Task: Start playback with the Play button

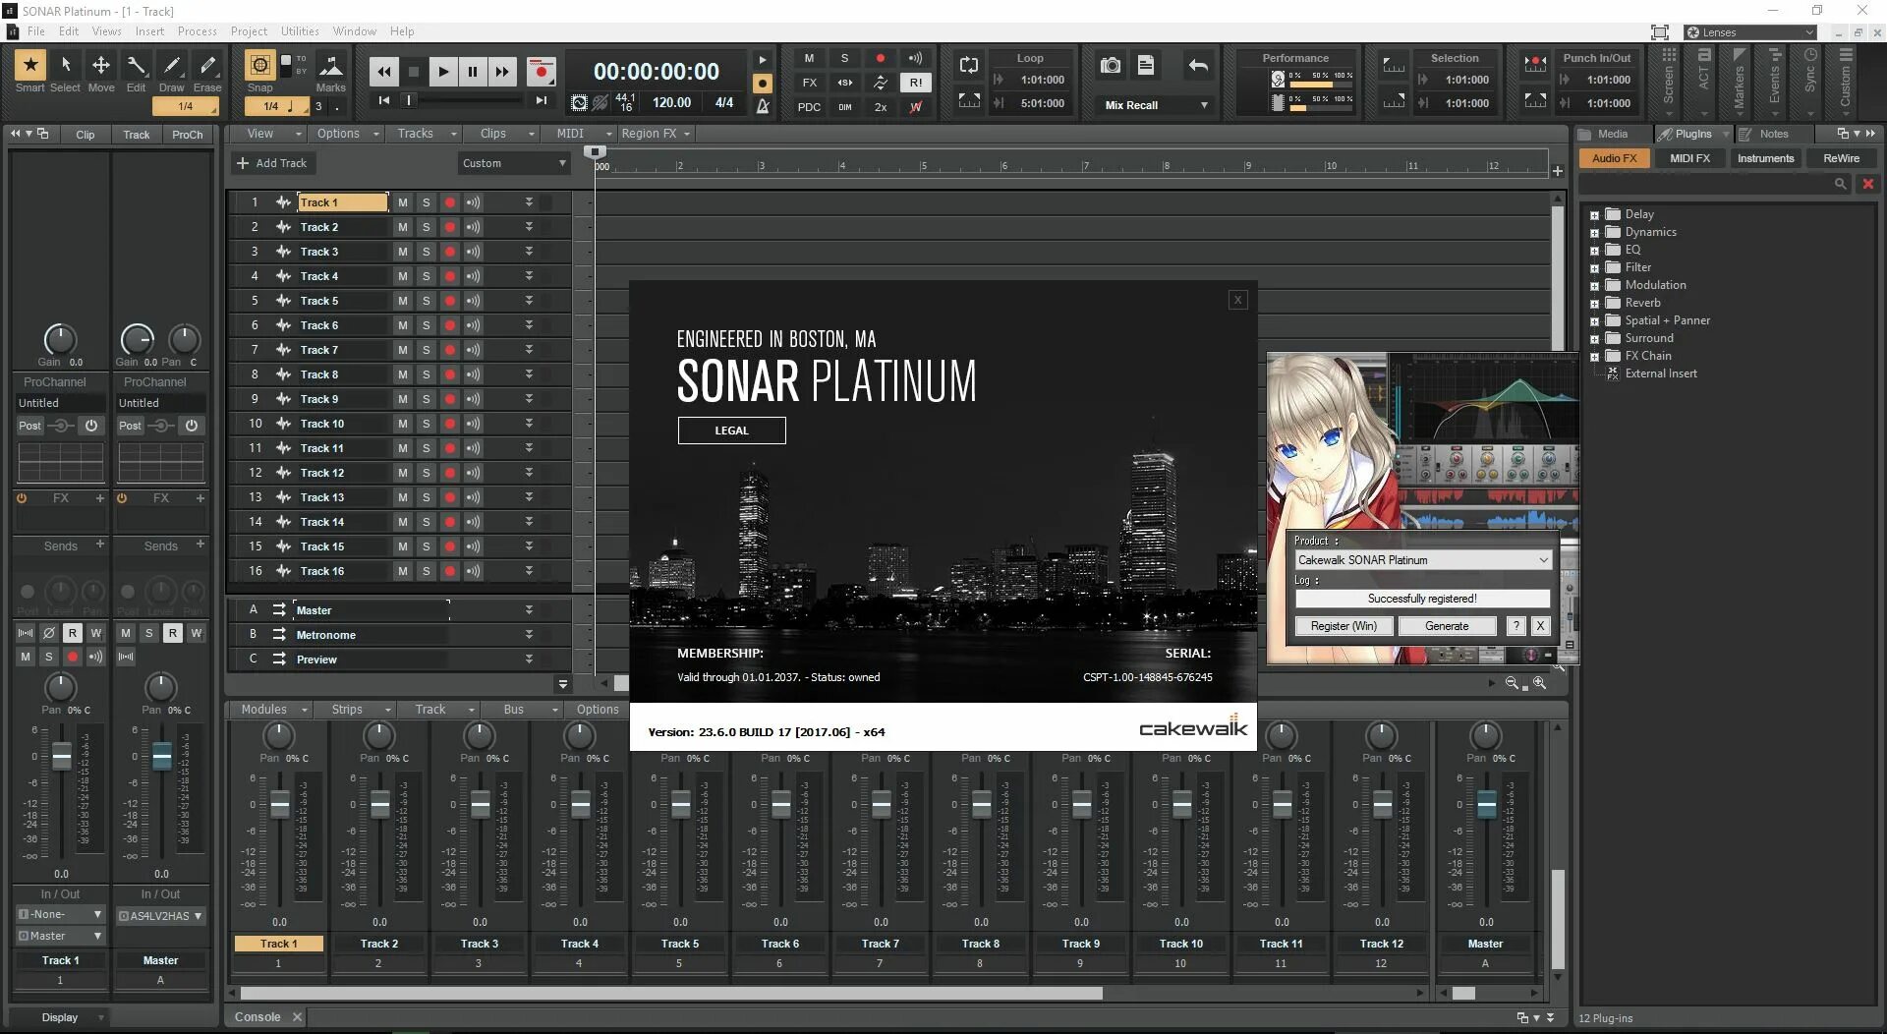Action: coord(443,72)
